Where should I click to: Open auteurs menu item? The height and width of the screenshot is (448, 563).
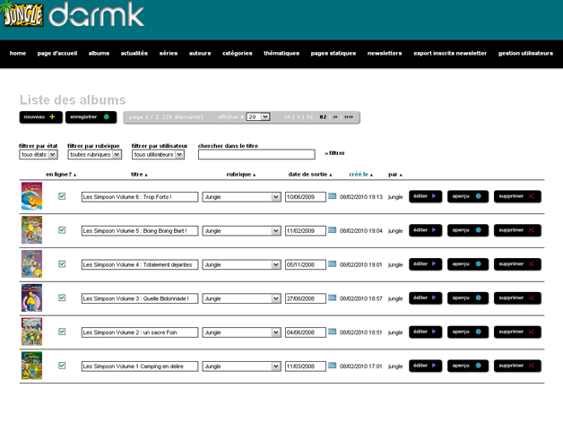200,53
